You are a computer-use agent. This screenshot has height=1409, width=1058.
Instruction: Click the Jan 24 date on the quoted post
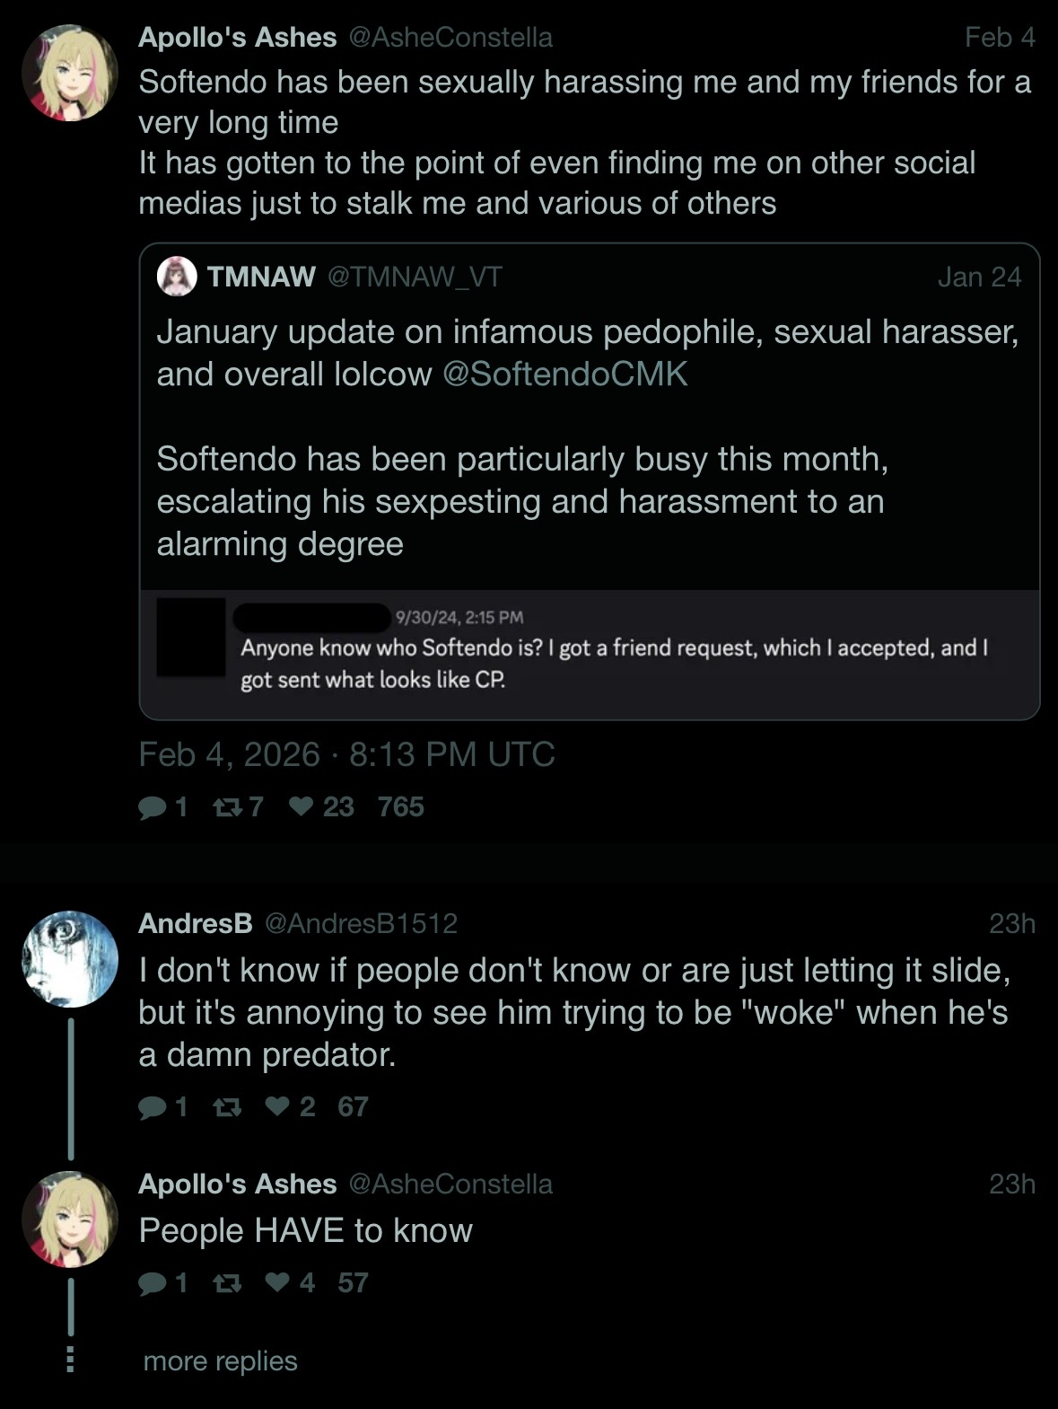(979, 277)
